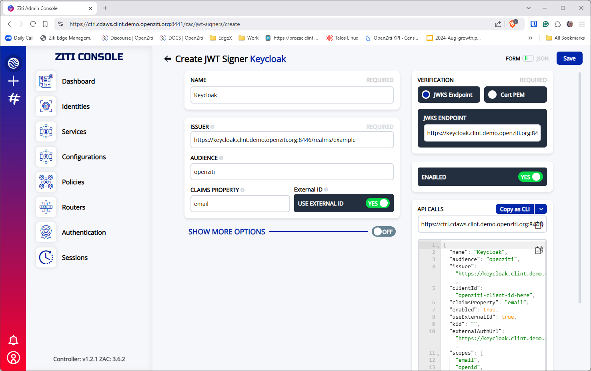Click the Routers icon
Screen dimensions: 591x371
pos(46,207)
